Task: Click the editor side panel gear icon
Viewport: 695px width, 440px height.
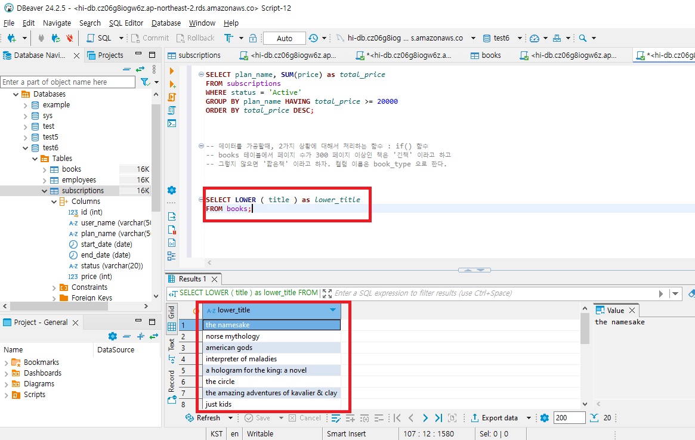Action: click(x=172, y=190)
